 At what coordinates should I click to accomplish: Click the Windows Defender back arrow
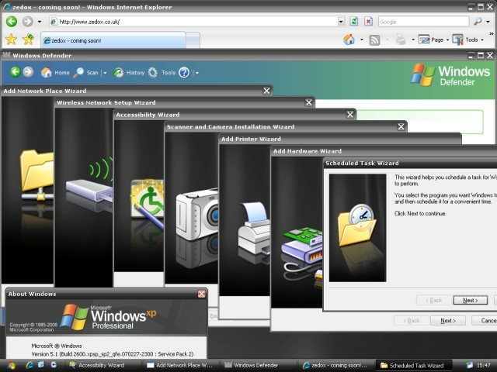pos(15,72)
